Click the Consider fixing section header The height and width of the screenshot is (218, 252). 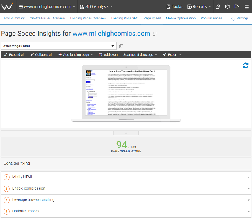point(126,163)
